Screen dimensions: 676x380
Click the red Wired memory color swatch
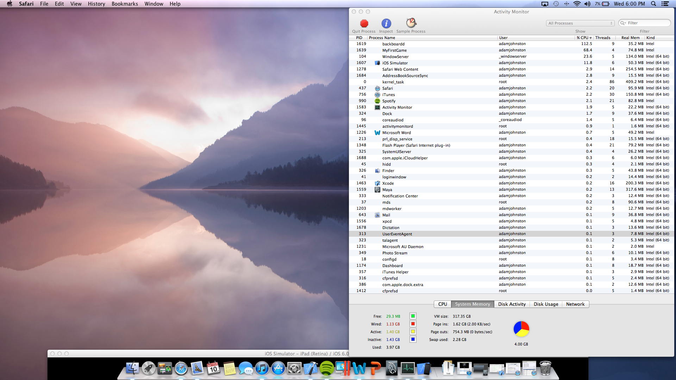413,324
